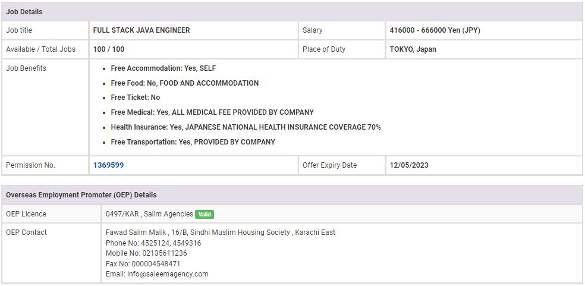Click the OEP email address
Screen dimensions: 585x286
coord(157,274)
